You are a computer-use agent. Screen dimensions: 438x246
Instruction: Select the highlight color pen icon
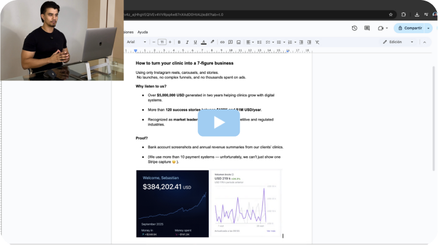[x=212, y=42]
